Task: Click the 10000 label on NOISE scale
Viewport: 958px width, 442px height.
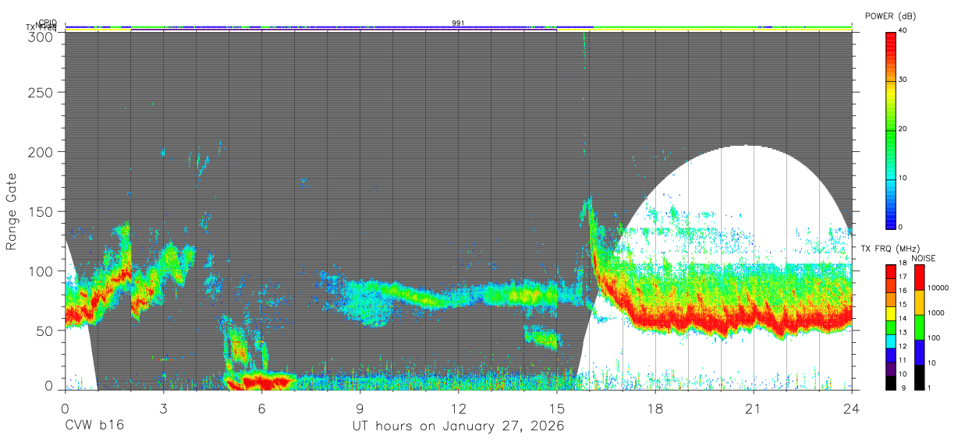Action: [937, 288]
